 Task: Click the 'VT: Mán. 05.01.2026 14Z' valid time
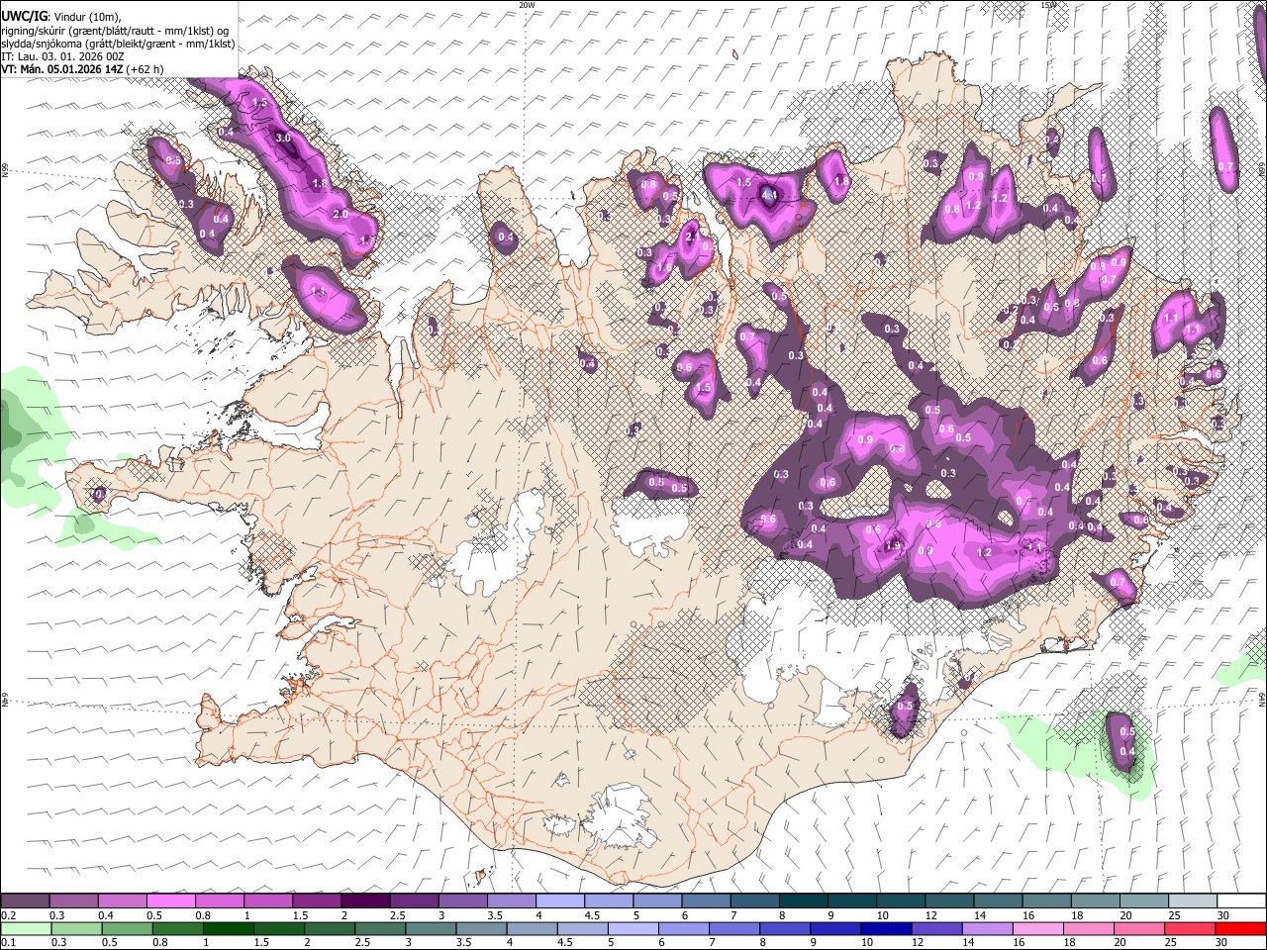pyautogui.click(x=62, y=69)
